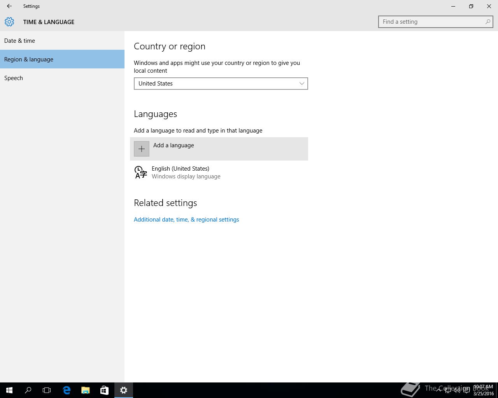Click the Settings gear on taskbar
This screenshot has height=398, width=498.
click(124, 390)
